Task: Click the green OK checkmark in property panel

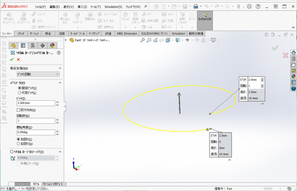Action: click(x=12, y=59)
